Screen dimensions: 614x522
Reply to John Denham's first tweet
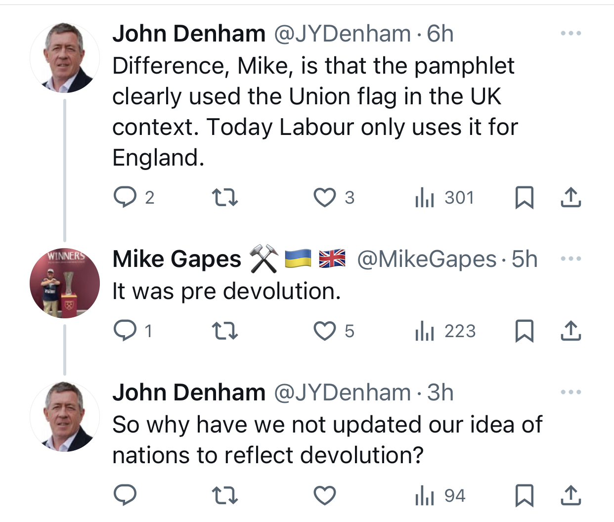(125, 197)
